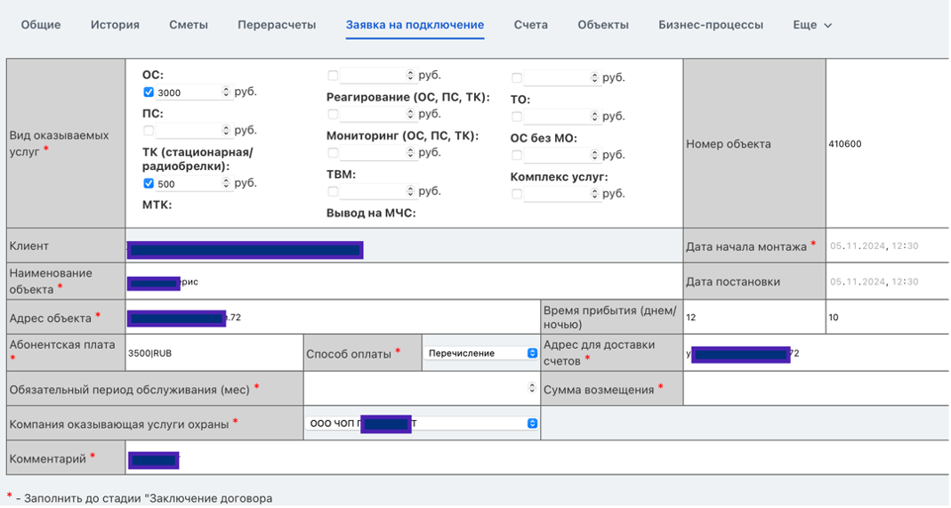The height and width of the screenshot is (508, 951).
Task: Open the Счета tab
Action: click(x=530, y=25)
